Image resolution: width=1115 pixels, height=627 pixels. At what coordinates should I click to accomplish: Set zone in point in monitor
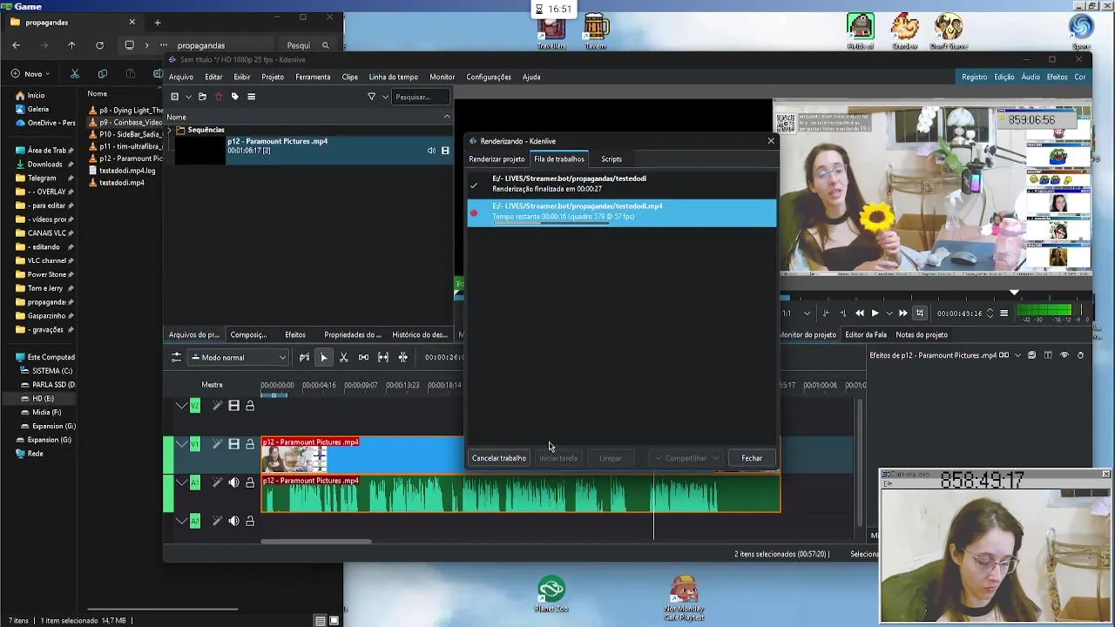pos(828,313)
